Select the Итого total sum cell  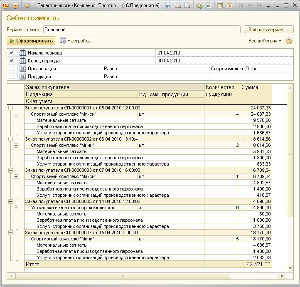coord(256,264)
